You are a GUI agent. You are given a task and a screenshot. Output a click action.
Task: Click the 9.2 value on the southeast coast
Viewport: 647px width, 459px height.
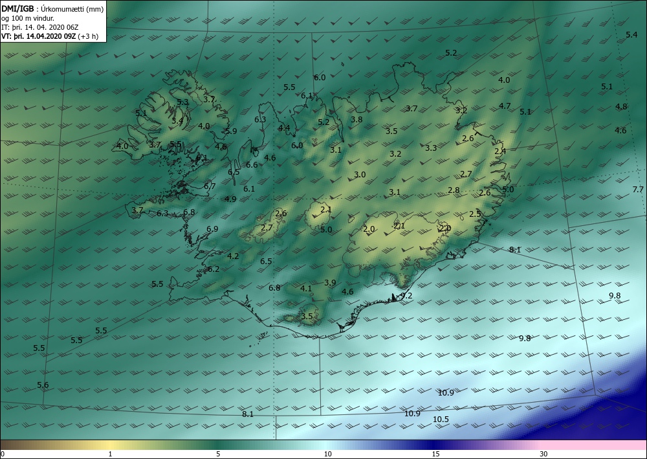click(x=406, y=296)
